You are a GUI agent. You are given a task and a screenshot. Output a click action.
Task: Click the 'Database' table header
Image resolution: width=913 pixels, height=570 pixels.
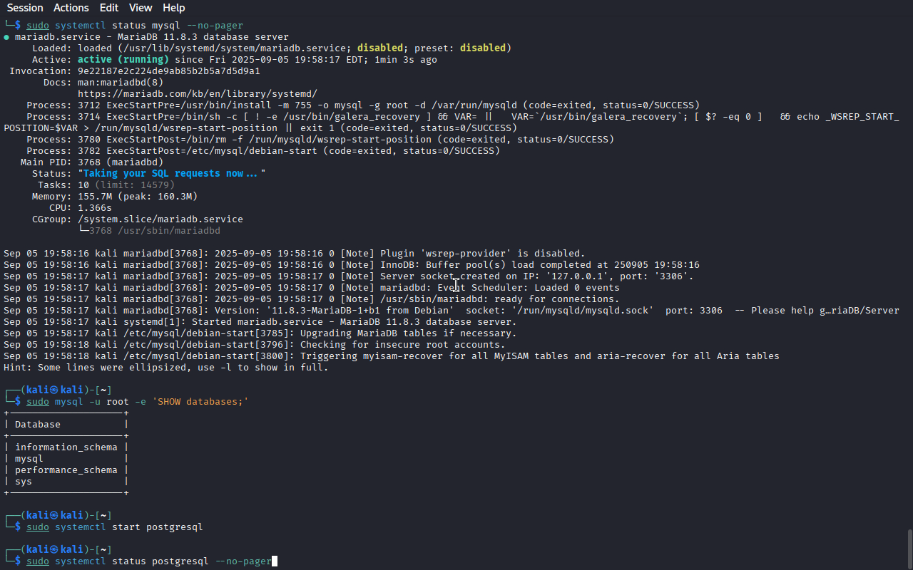tap(38, 425)
